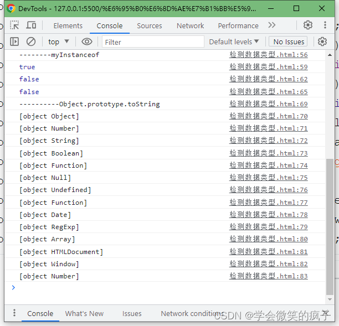This screenshot has width=339, height=326.
Task: Select the "[object RegExp]" log line
Action: (49, 227)
